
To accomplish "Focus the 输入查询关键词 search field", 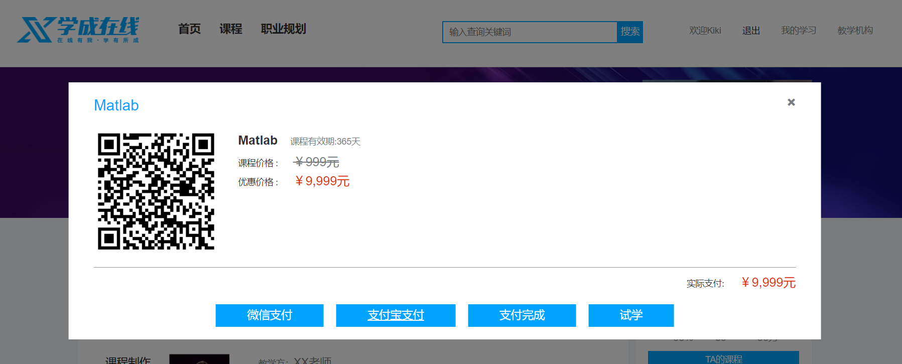I will pyautogui.click(x=530, y=32).
